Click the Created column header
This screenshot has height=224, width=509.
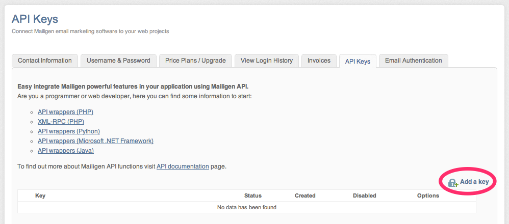click(305, 195)
